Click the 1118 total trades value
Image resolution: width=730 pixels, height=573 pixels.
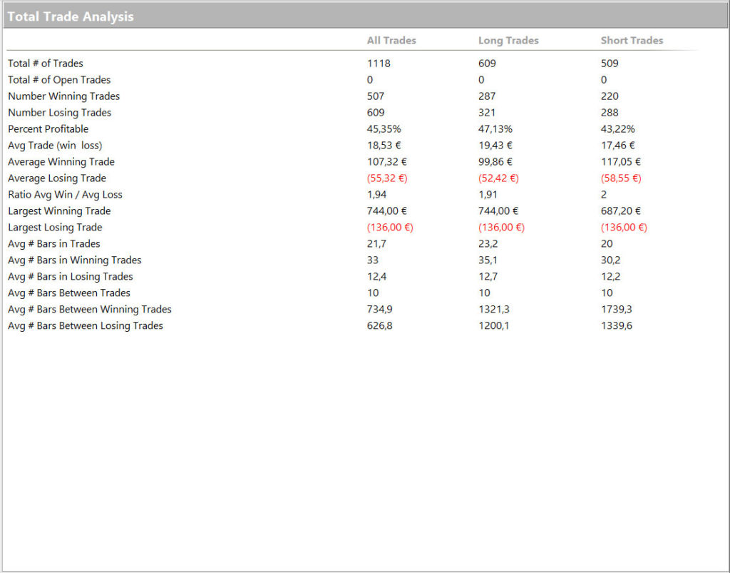379,64
